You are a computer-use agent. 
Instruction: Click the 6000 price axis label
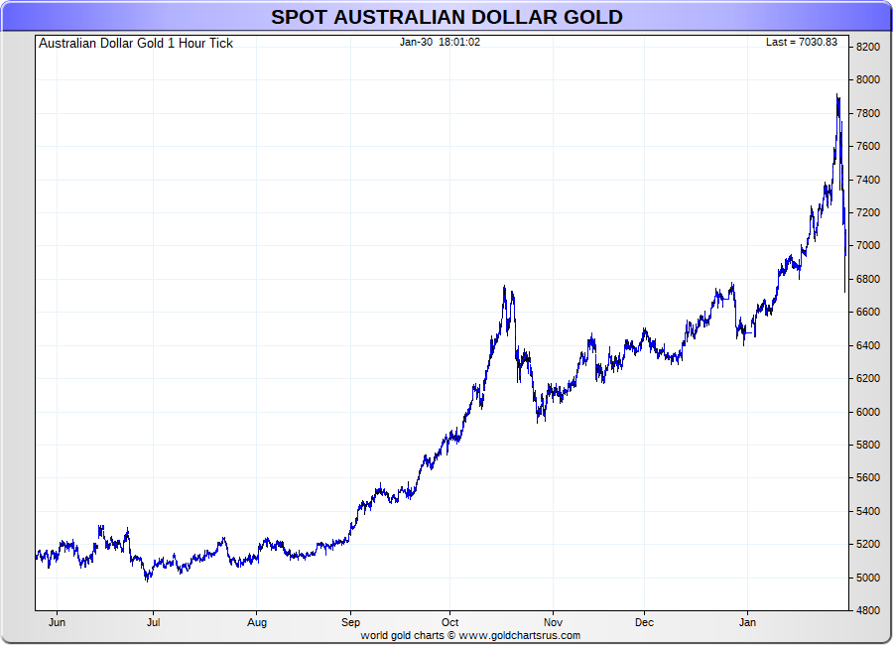(868, 412)
